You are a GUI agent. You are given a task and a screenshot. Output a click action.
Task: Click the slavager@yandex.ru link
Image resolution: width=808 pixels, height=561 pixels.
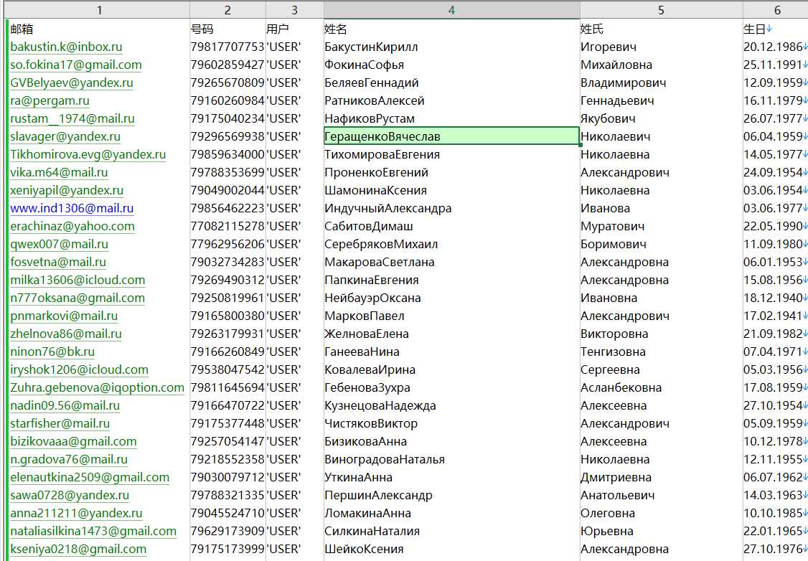click(x=65, y=136)
